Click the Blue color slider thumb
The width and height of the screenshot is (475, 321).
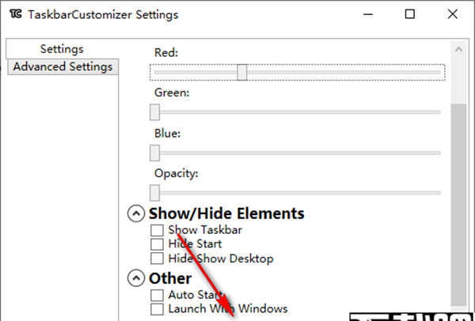(x=155, y=153)
